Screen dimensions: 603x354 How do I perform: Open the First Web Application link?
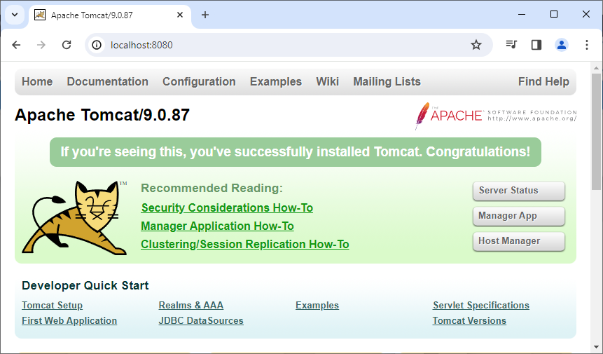click(x=69, y=320)
